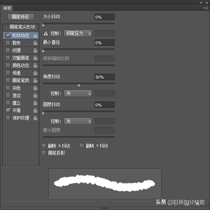Select 形状动态 label in list

[x=21, y=35]
